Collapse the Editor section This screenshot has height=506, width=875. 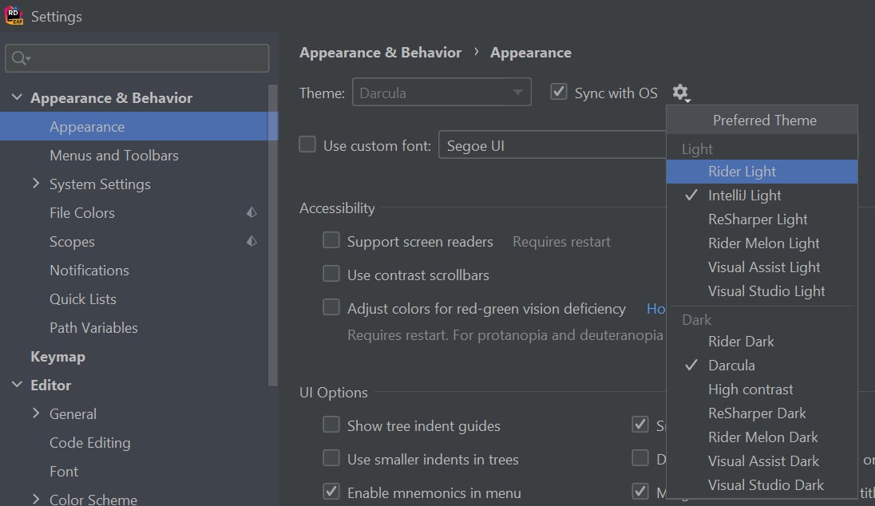click(18, 385)
